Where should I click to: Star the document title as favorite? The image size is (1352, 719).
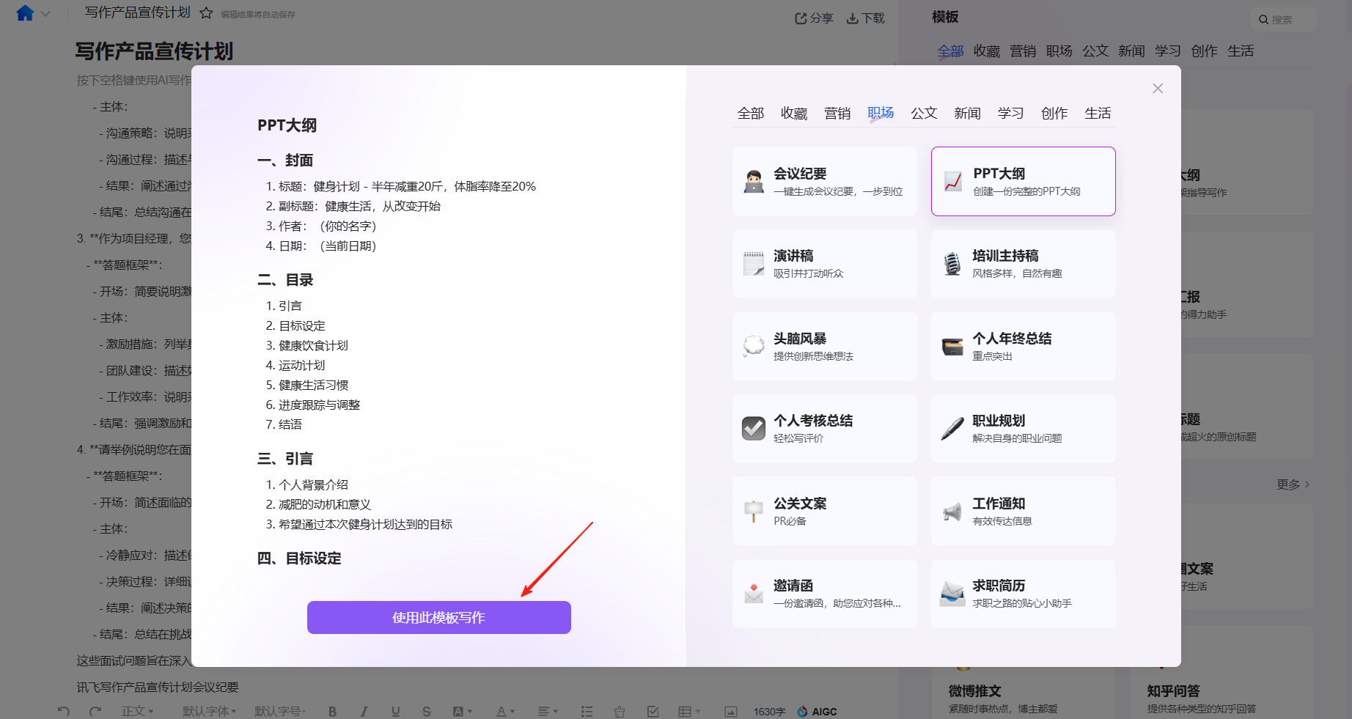click(206, 13)
